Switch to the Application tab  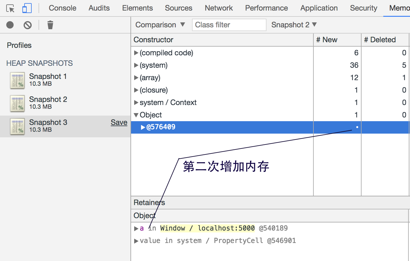(x=319, y=8)
